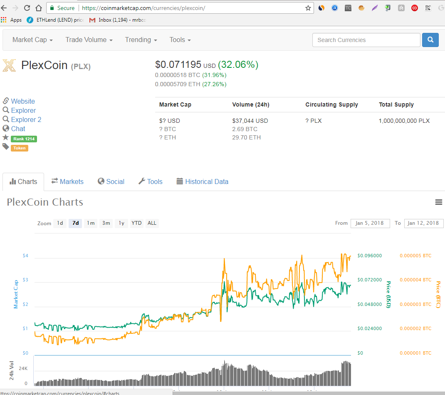Open the QR code extension icon
Viewport: 445px width, 395px height.
click(428, 8)
